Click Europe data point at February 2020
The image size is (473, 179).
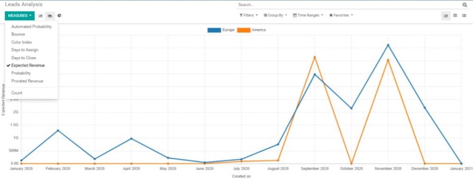click(x=58, y=131)
